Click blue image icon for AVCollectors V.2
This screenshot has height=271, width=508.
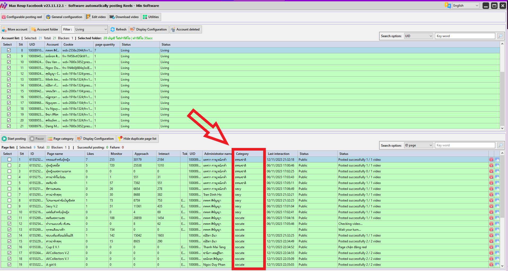[497, 253]
